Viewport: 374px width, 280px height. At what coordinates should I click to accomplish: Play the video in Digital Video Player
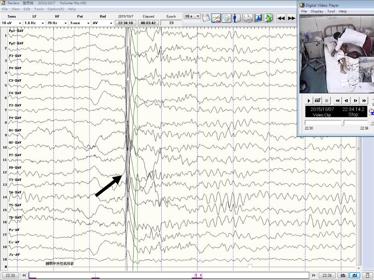pos(309,101)
